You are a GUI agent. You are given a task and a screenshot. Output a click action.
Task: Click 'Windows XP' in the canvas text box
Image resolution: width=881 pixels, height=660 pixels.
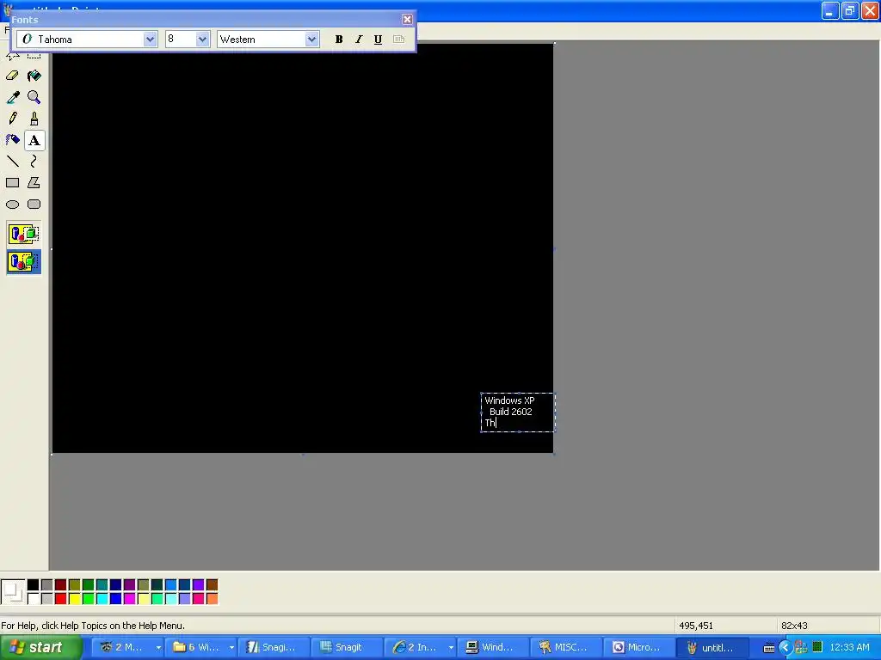click(509, 400)
